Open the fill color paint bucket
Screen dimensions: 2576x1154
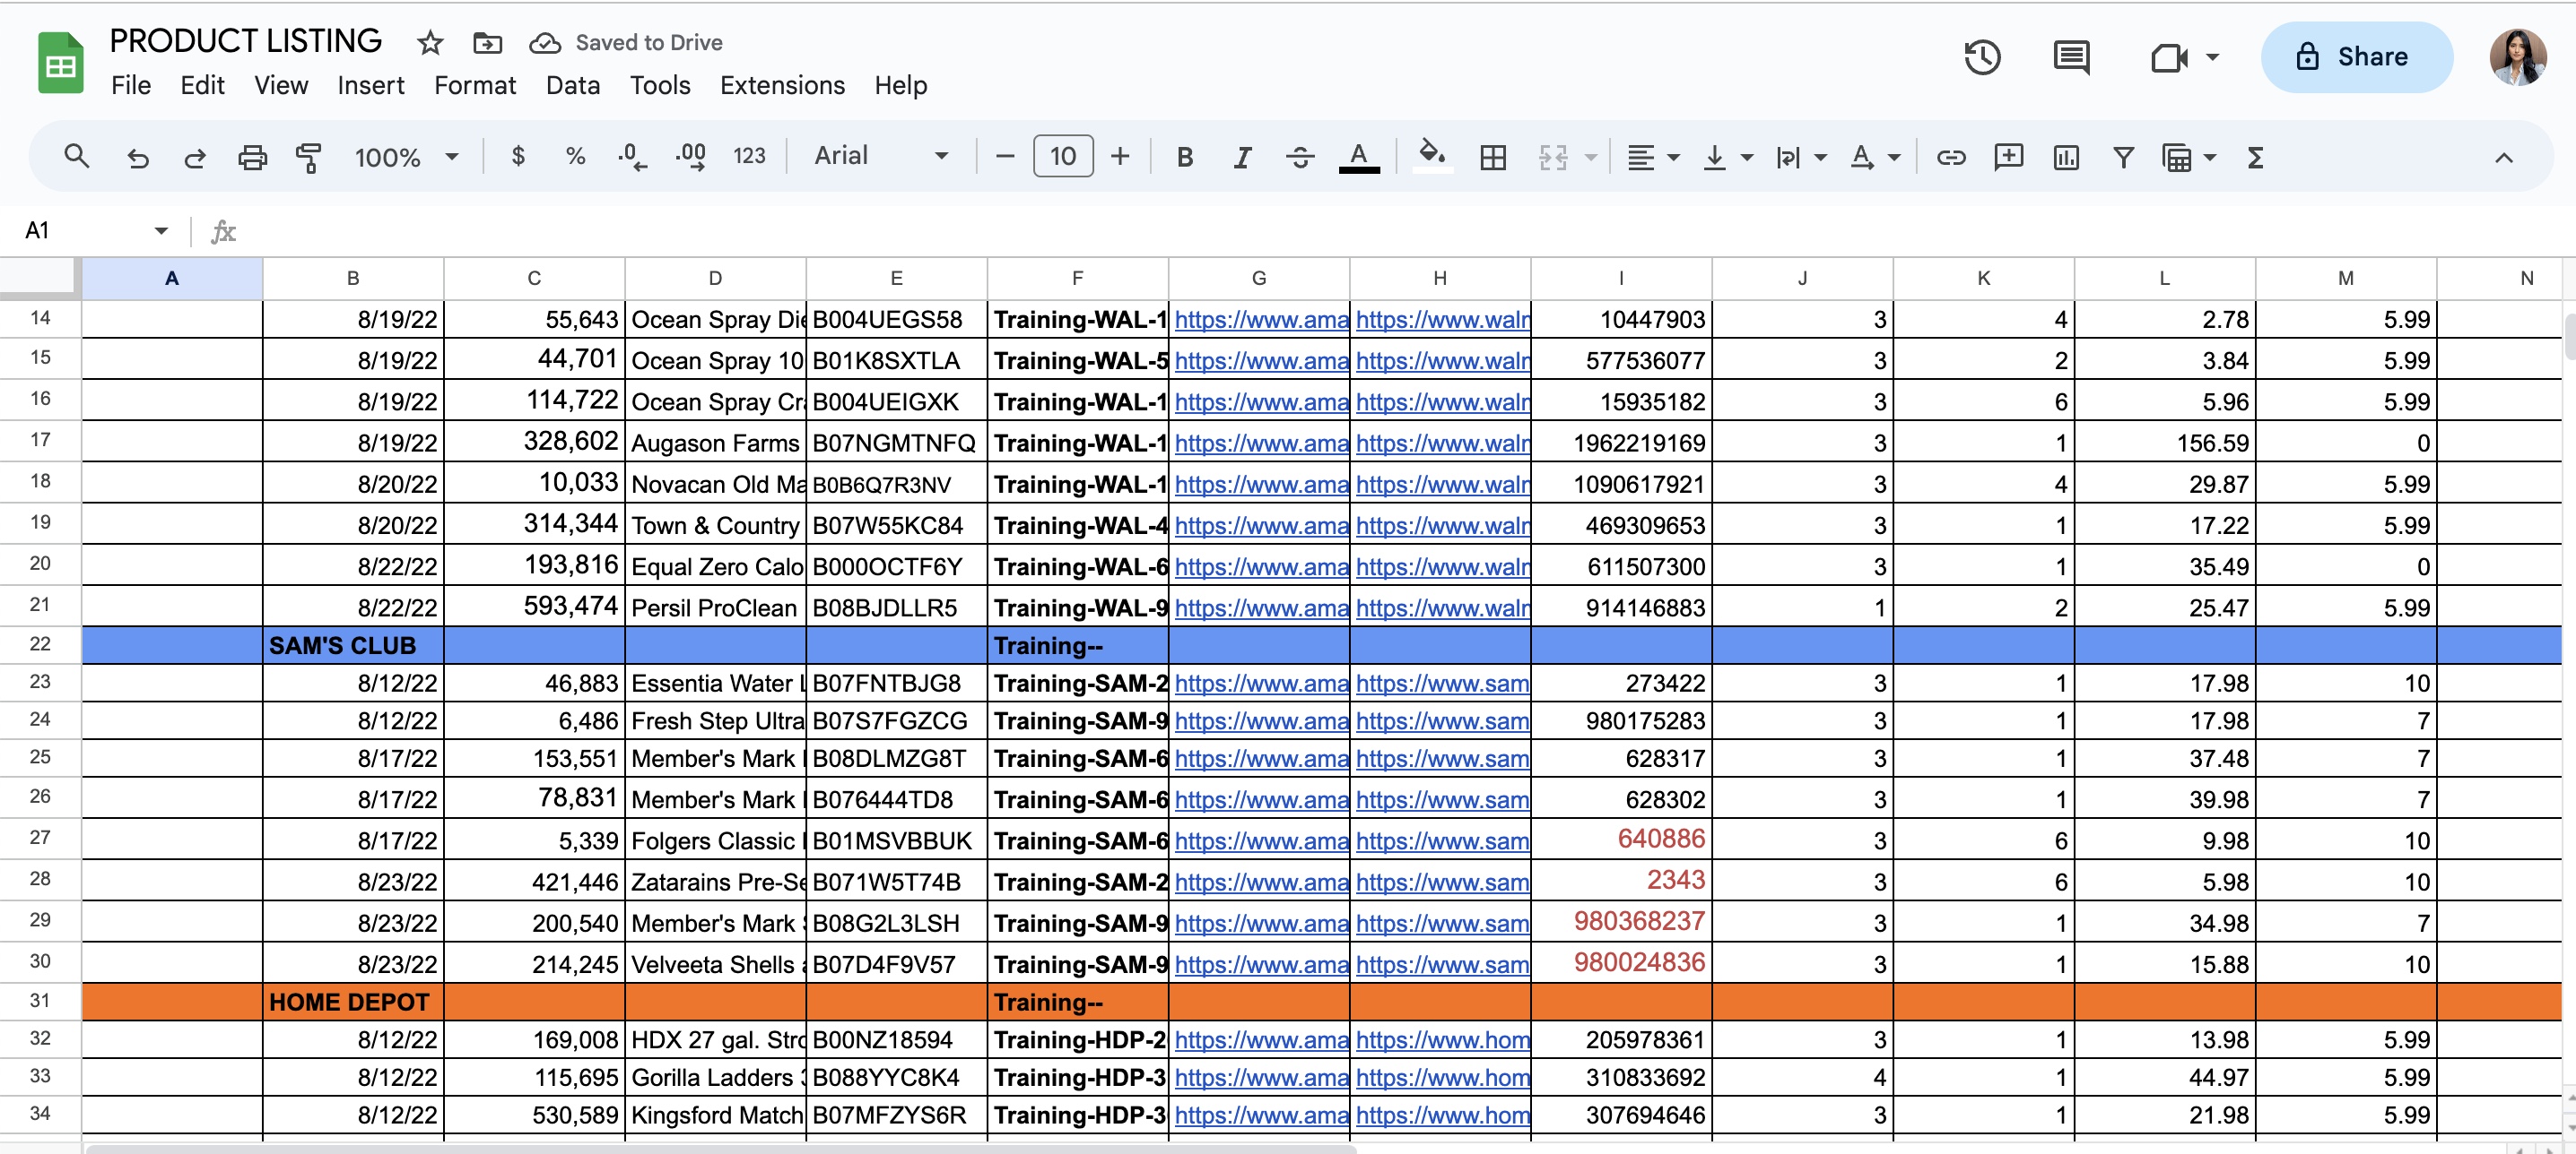point(1431,155)
